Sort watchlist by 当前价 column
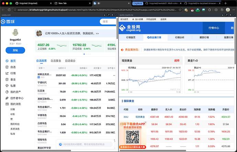This screenshot has height=152, width=237. click(x=62, y=68)
